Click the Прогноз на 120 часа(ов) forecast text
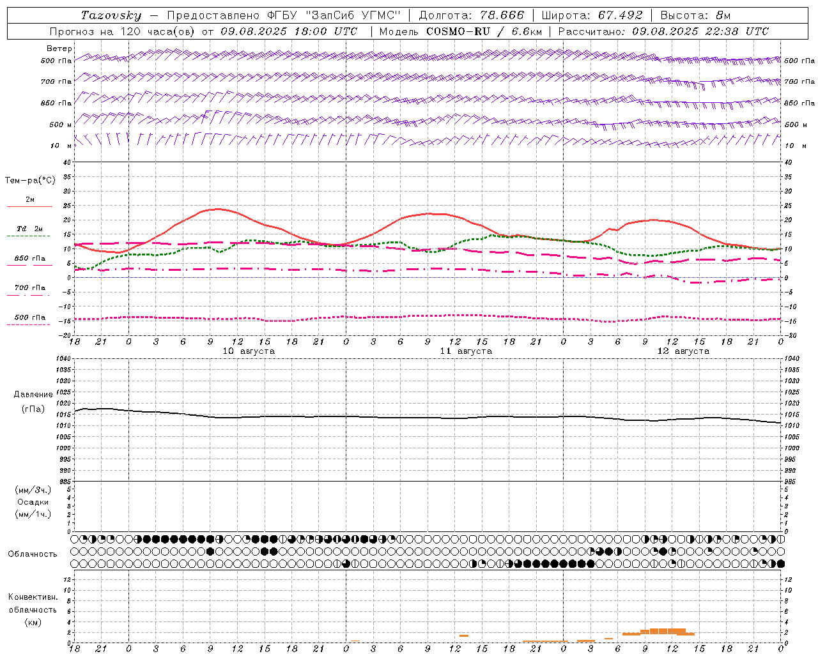 tap(123, 31)
